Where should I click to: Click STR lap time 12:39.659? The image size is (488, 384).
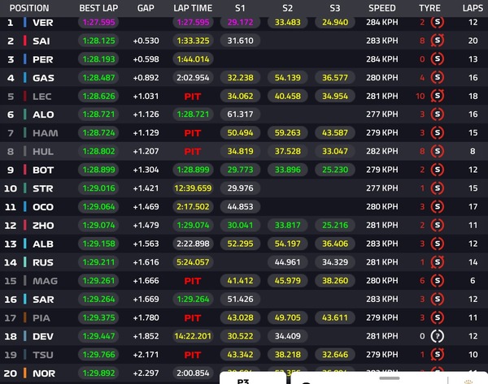point(193,188)
